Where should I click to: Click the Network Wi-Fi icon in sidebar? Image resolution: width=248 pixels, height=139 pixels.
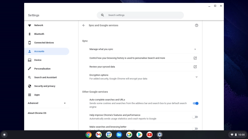pyautogui.click(x=29, y=25)
